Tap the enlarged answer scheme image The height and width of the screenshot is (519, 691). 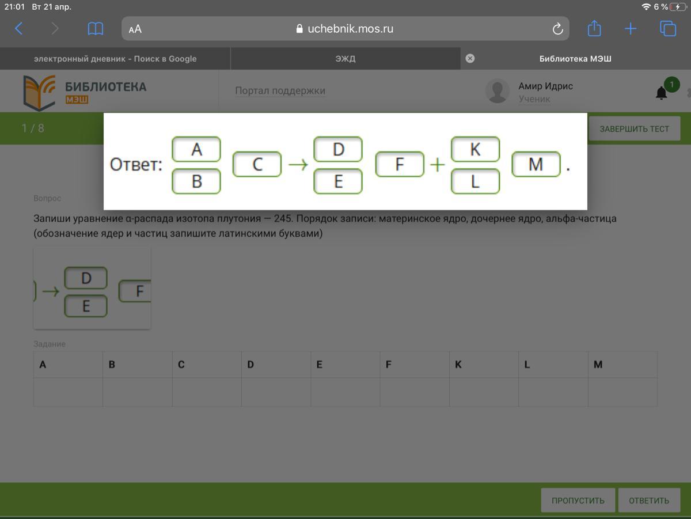pos(345,161)
